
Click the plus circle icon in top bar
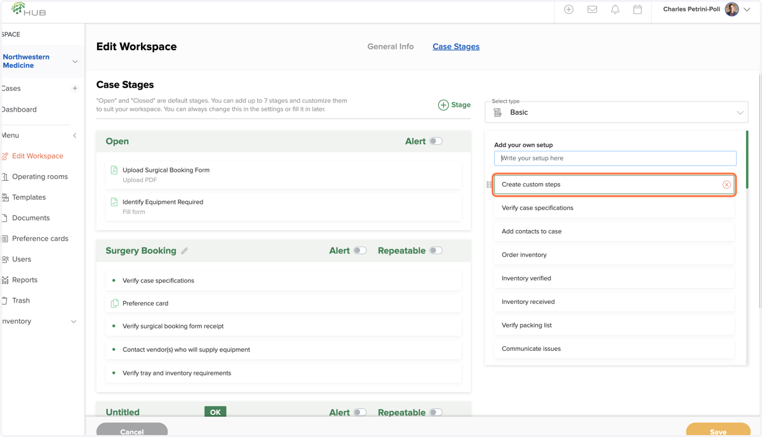click(569, 10)
